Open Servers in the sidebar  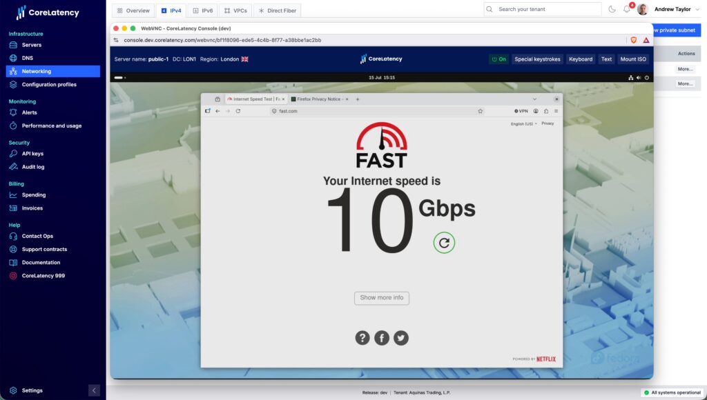pos(31,45)
